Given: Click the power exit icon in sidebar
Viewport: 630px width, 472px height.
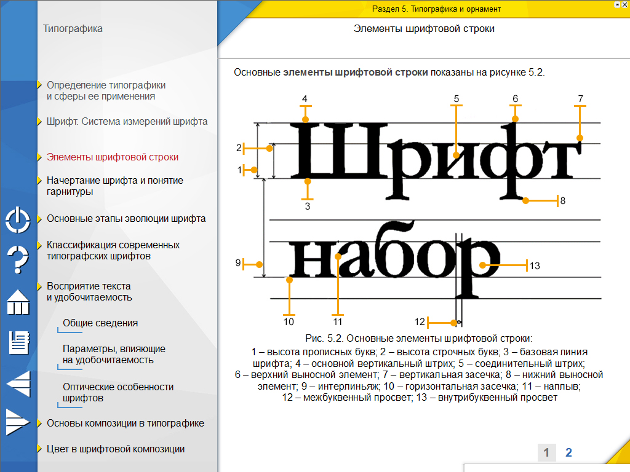Looking at the screenshot, I should 18,219.
